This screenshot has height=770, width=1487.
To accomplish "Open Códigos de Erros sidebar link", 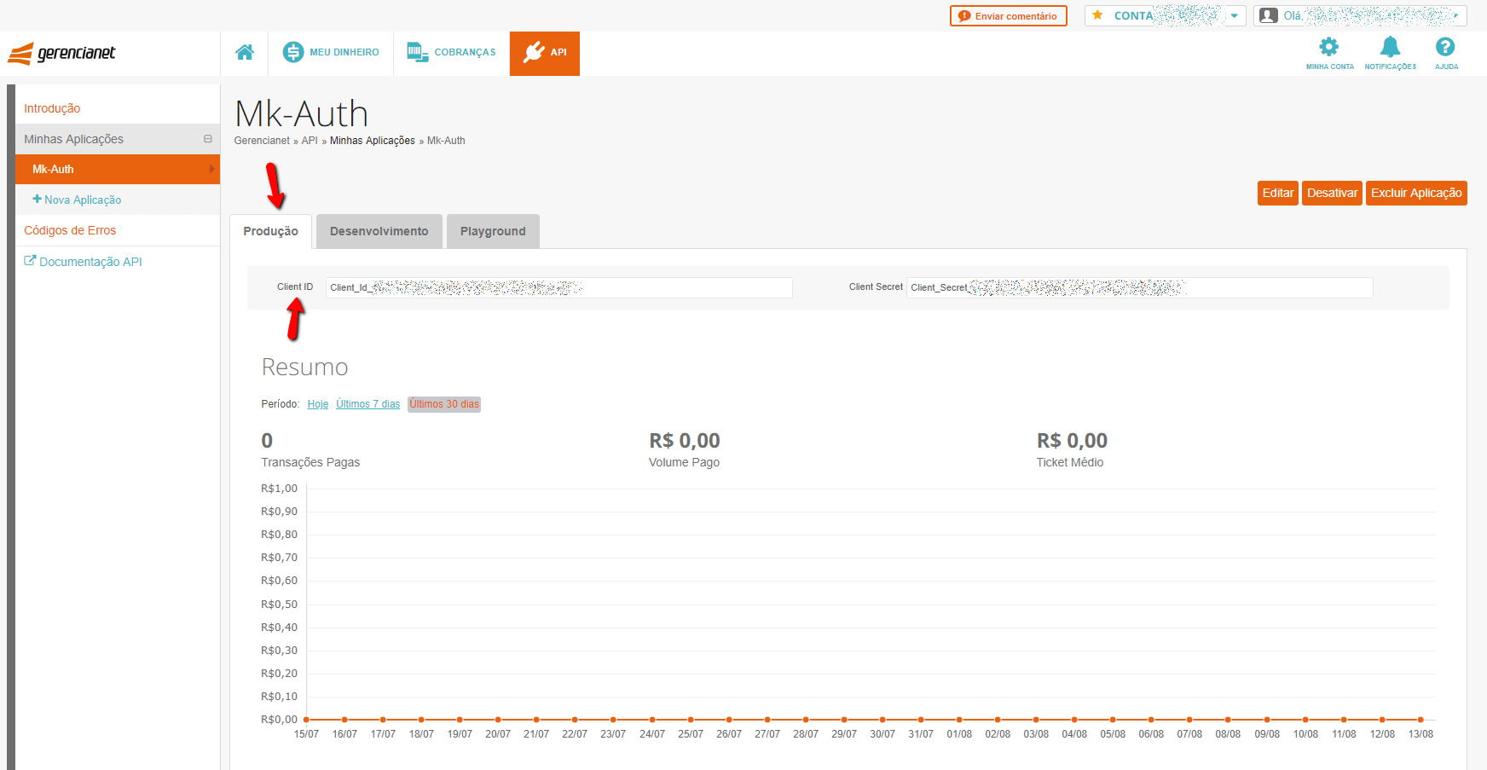I will (70, 230).
